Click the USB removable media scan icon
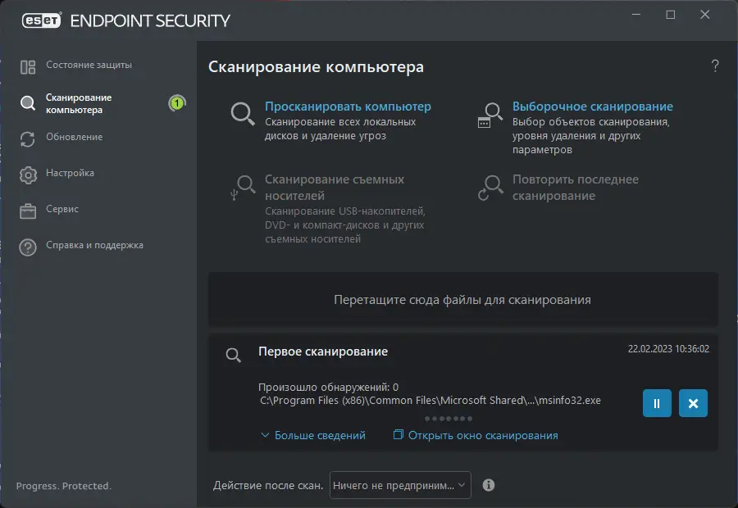 click(x=242, y=188)
